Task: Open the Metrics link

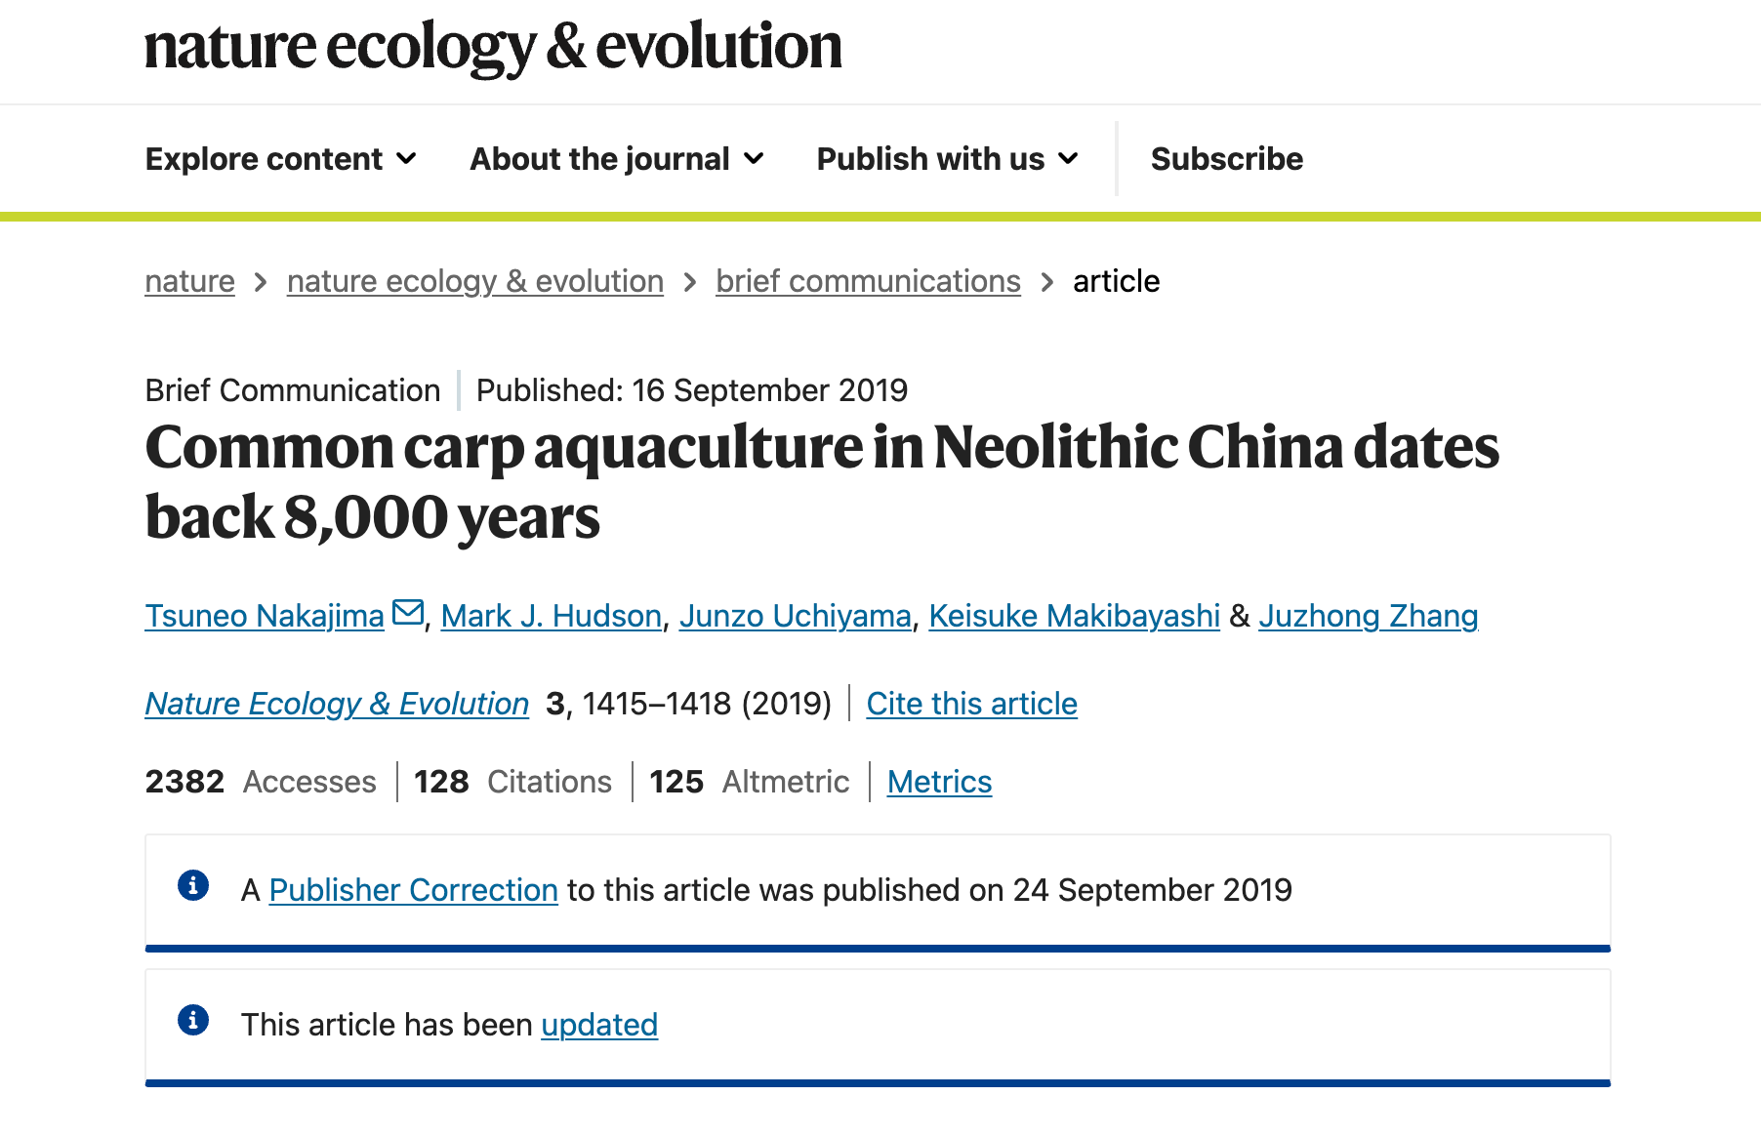Action: pyautogui.click(x=939, y=782)
